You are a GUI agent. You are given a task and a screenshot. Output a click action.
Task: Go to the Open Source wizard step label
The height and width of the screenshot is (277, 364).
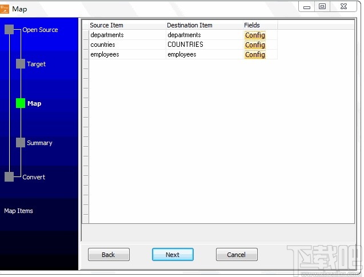click(40, 30)
